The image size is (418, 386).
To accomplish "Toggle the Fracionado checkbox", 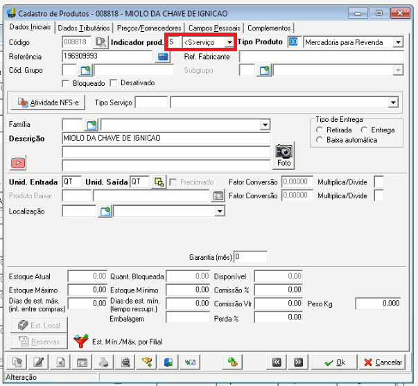I will (173, 182).
